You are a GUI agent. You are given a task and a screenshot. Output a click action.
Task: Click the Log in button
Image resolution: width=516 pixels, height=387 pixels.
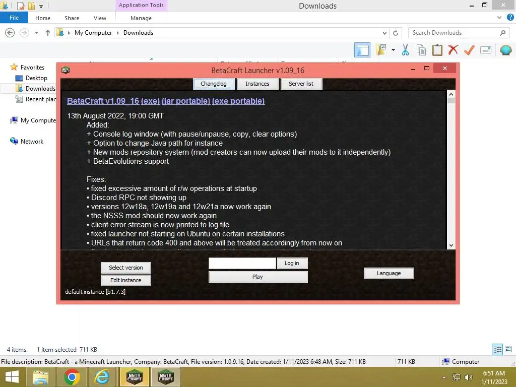click(x=292, y=263)
